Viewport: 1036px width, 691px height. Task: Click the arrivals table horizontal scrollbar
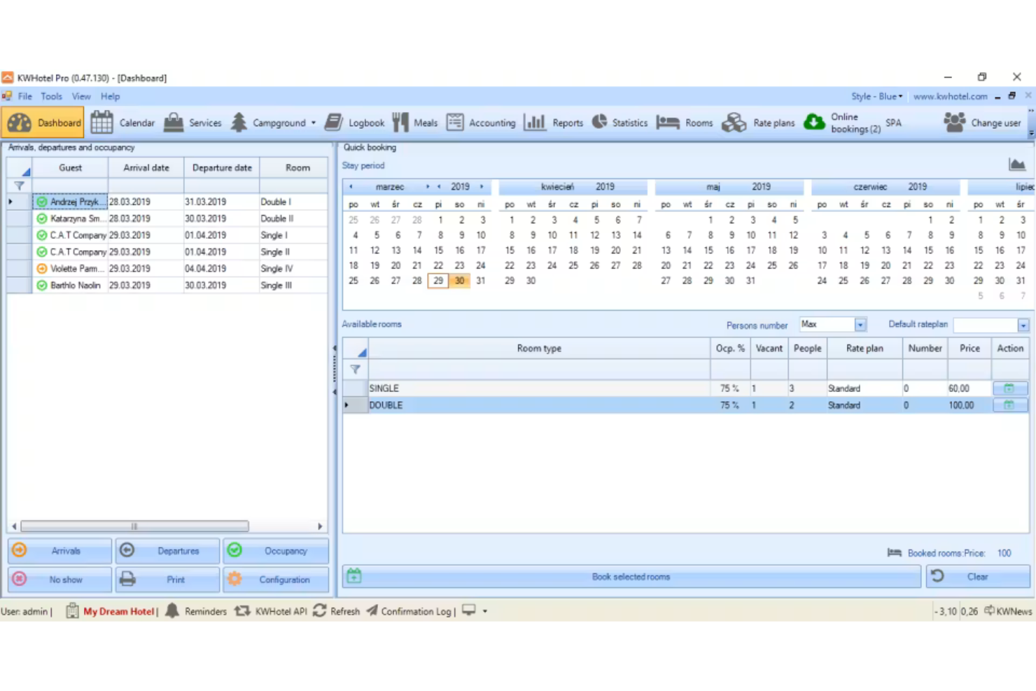point(134,526)
